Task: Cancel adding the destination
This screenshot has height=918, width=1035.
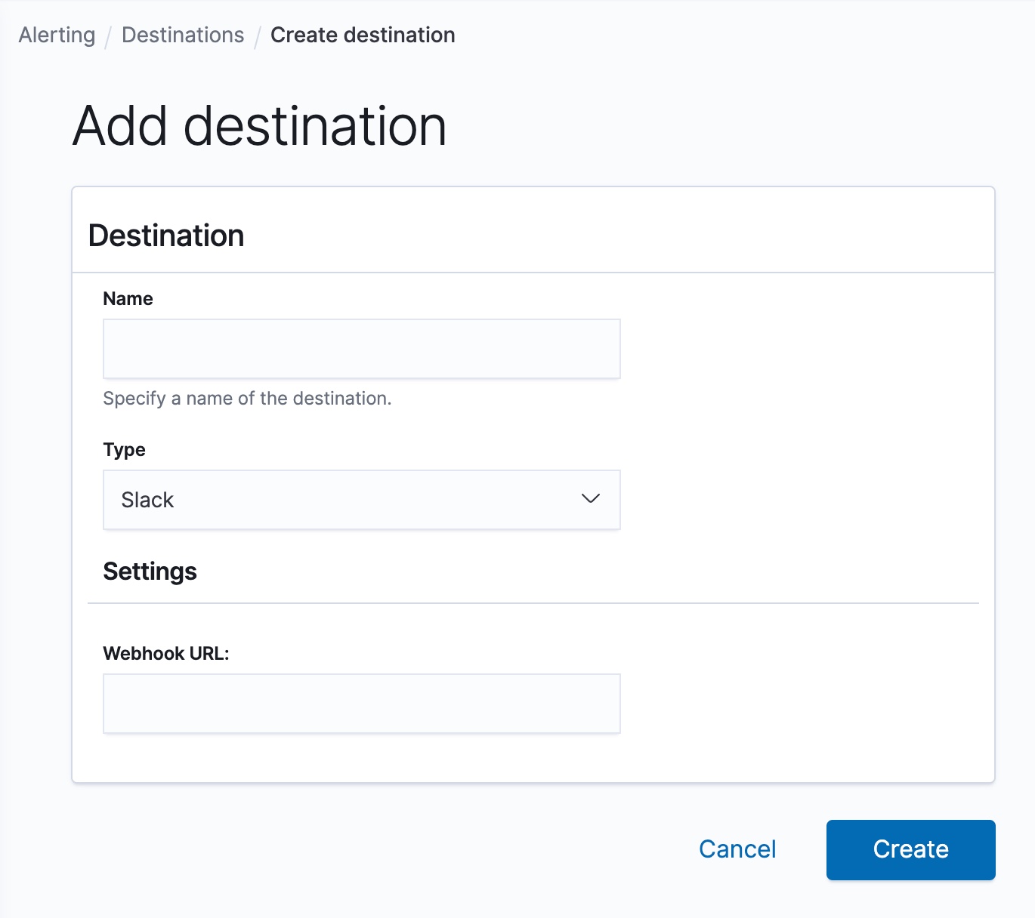Action: pos(737,849)
